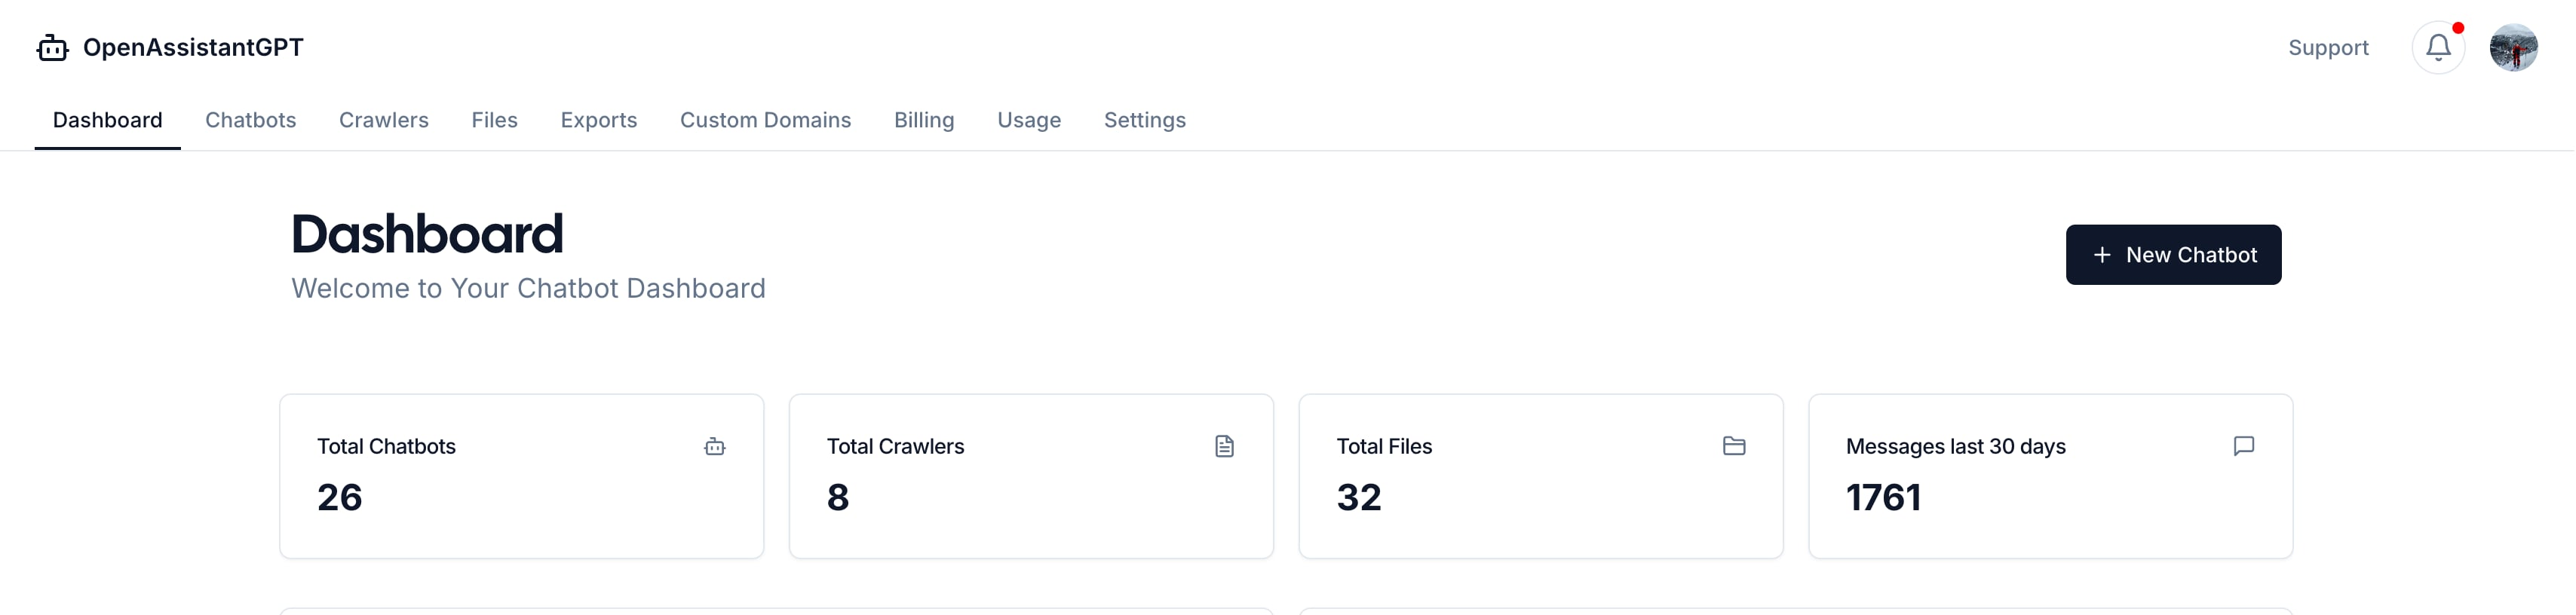Select the Dashboard tab
The height and width of the screenshot is (615, 2576).
pos(107,120)
